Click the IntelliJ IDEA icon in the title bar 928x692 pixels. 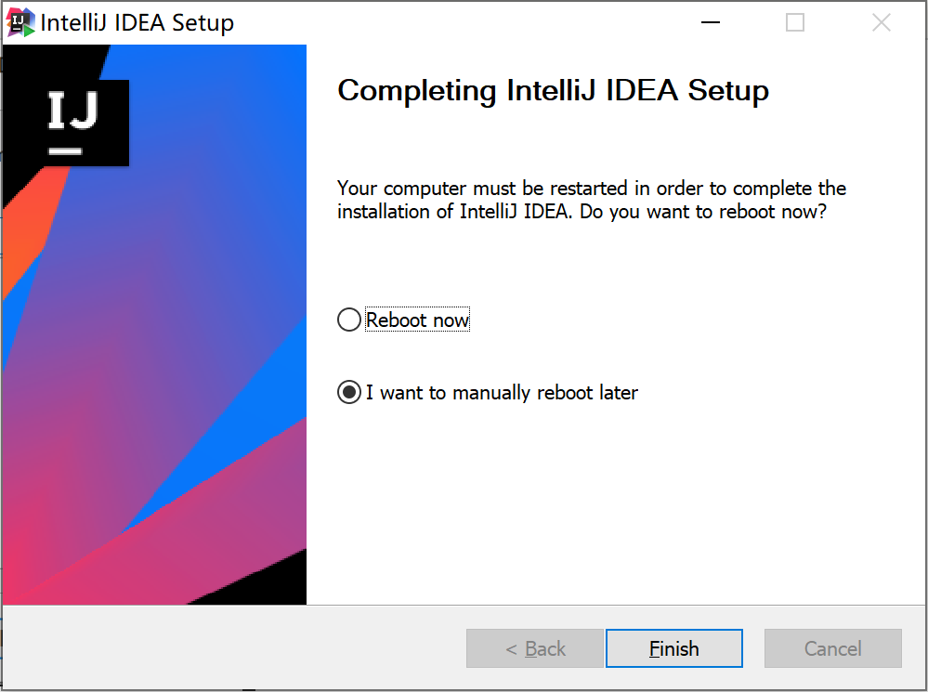(20, 21)
